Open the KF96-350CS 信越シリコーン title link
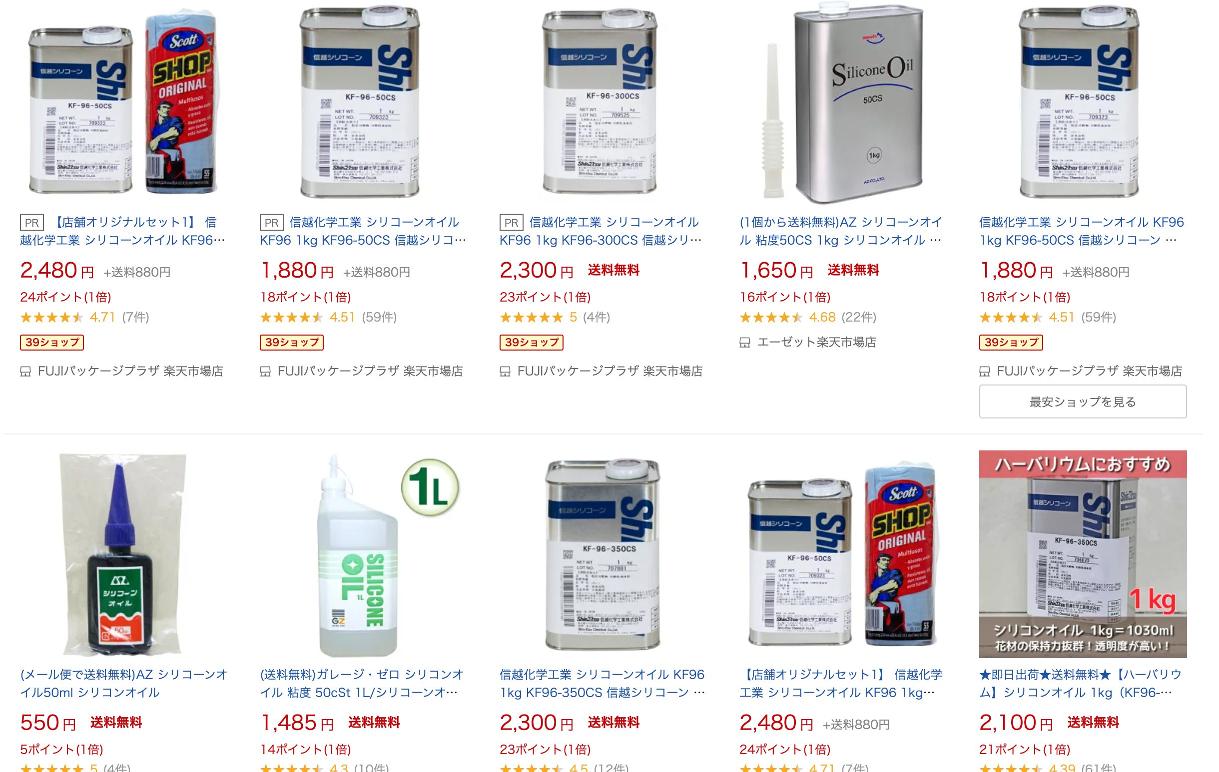Screen dimensions: 1219x772 click(x=603, y=683)
